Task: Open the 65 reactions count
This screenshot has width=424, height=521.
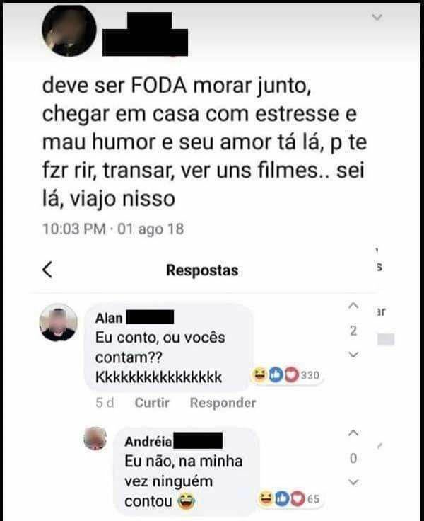Action: [313, 499]
